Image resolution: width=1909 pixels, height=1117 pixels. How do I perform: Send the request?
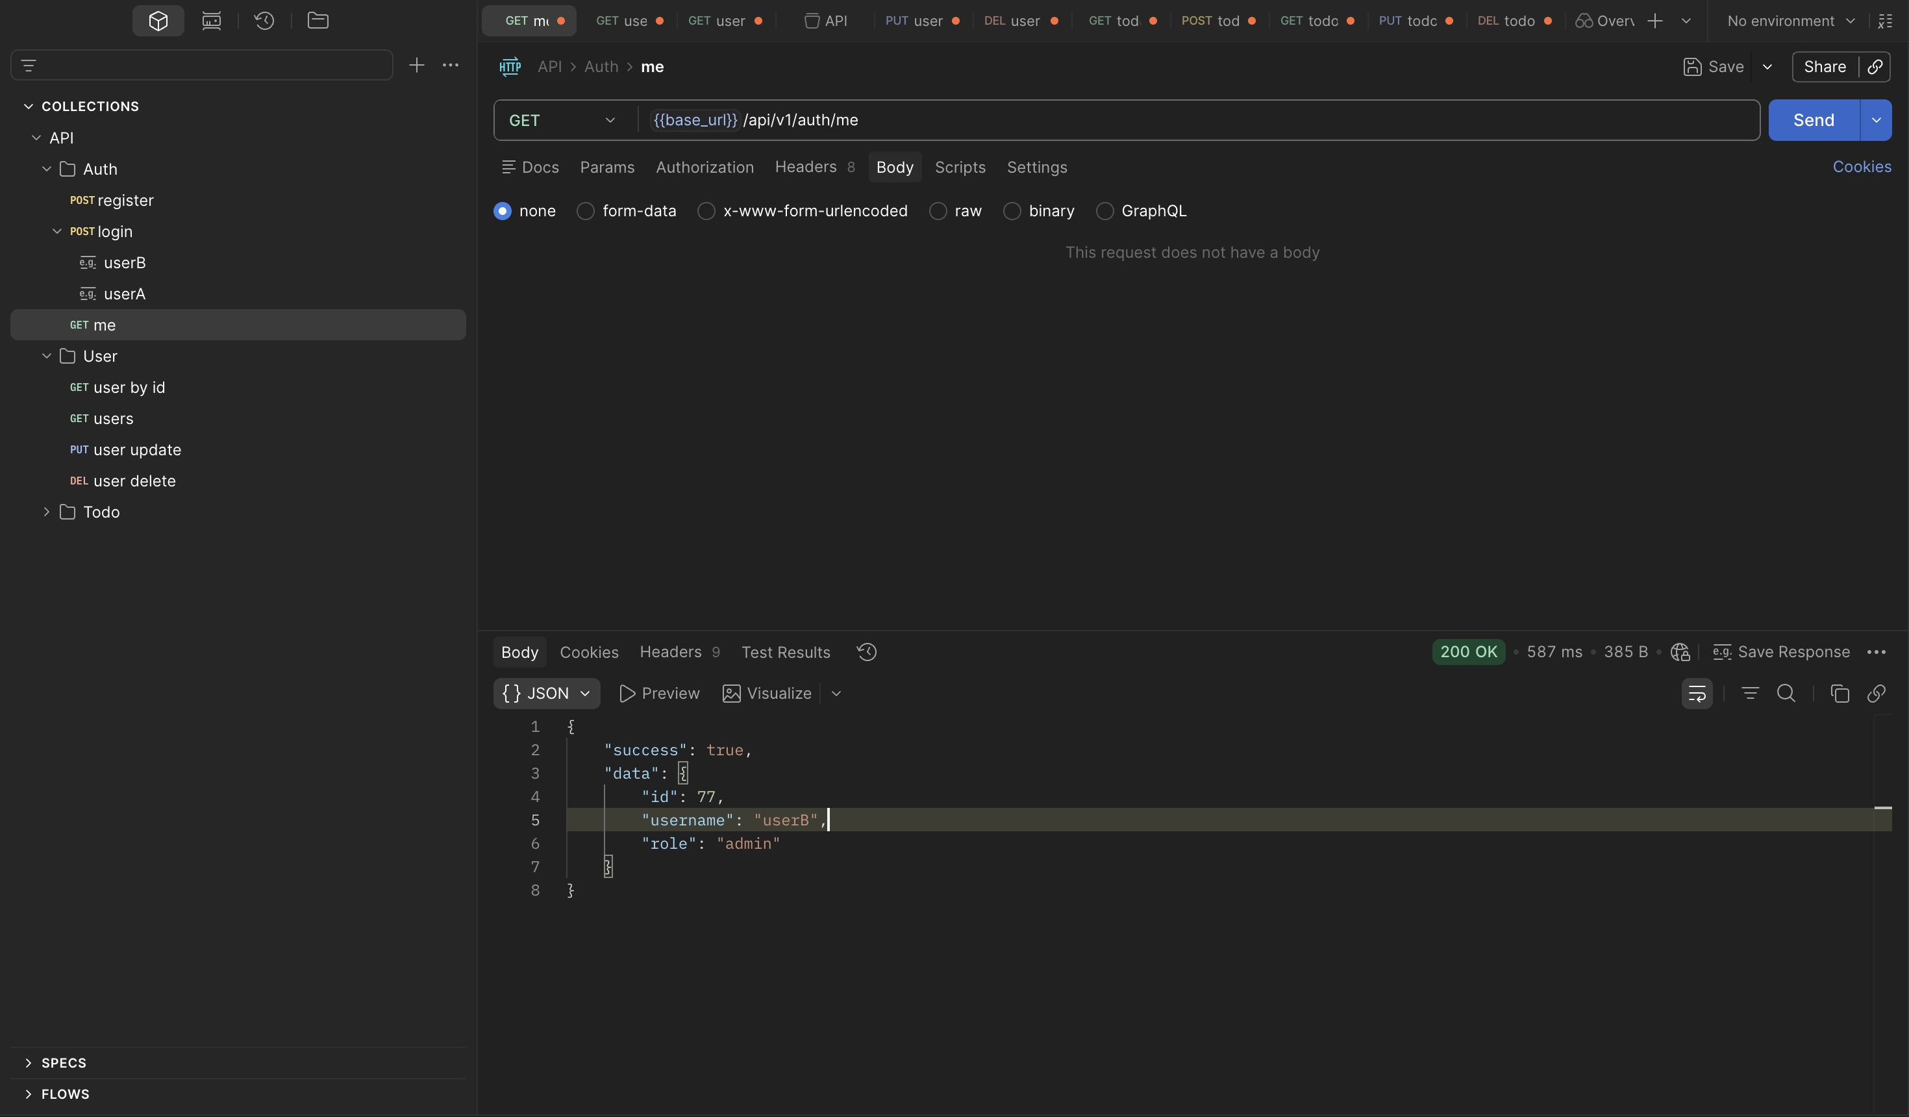click(x=1814, y=121)
